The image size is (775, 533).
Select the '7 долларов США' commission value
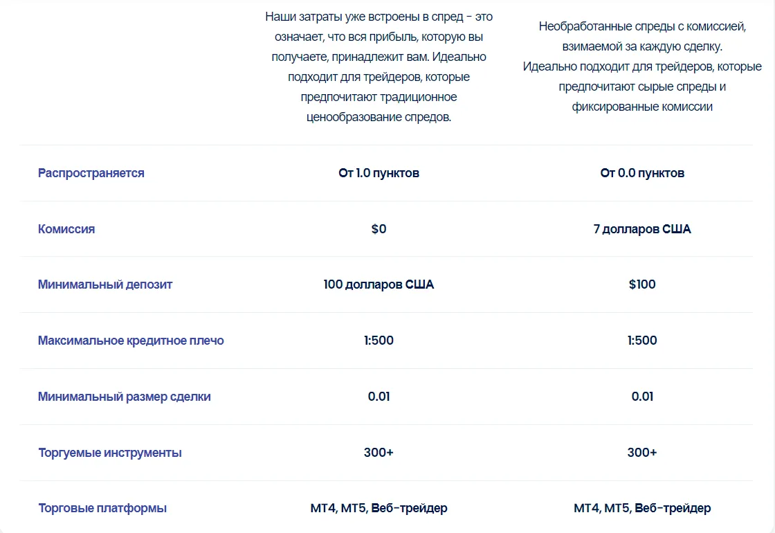642,229
